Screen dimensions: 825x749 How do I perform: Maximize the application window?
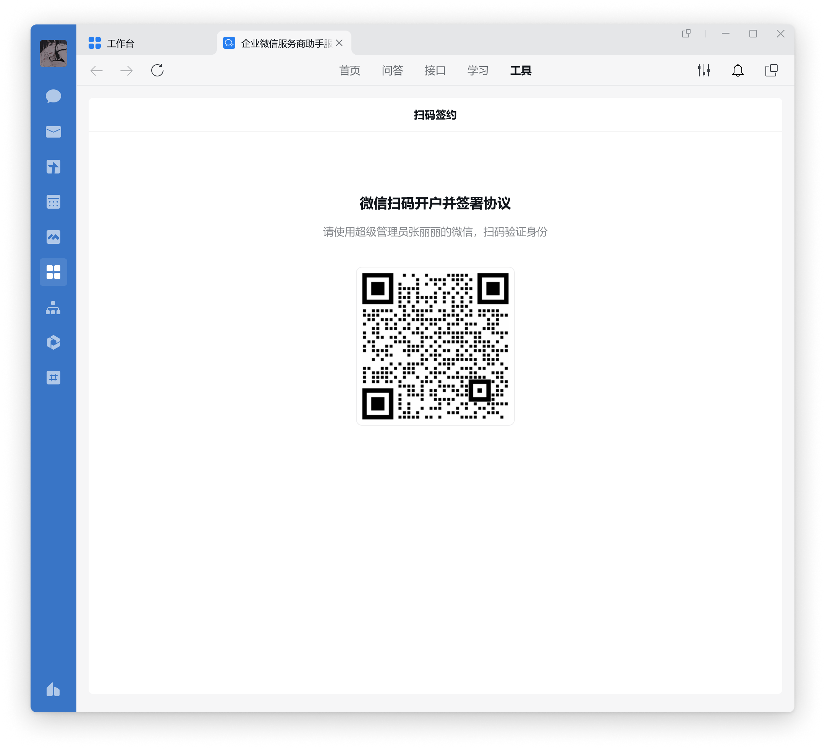point(753,34)
